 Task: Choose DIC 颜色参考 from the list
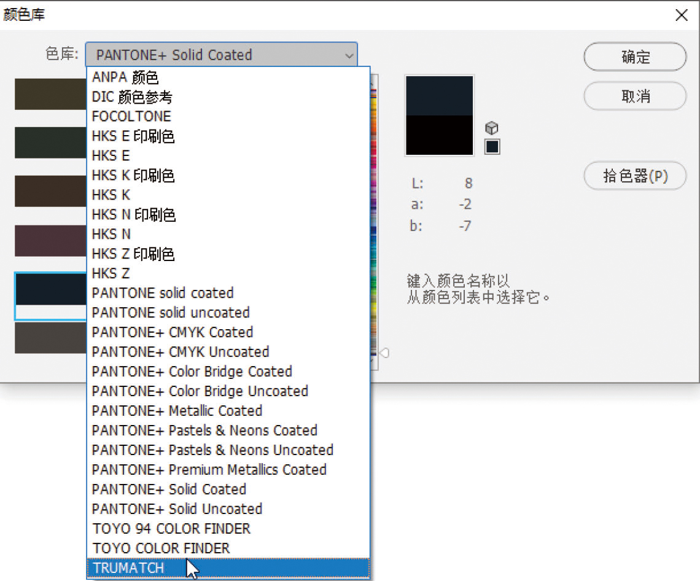(228, 97)
